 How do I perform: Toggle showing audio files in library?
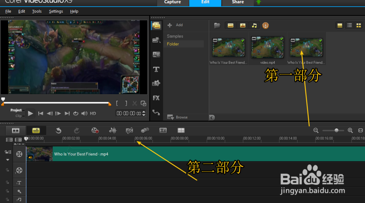254,26
